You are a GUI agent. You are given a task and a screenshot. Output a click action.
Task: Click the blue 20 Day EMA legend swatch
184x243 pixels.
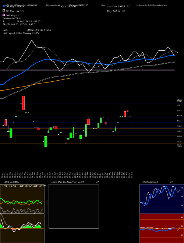point(4,6)
